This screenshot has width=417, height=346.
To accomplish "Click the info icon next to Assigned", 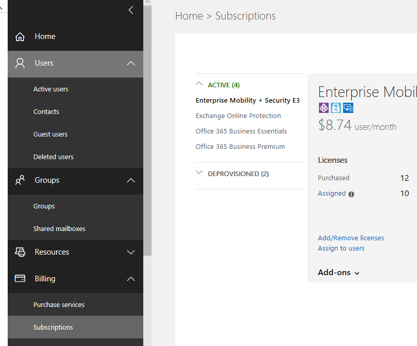I will [351, 194].
